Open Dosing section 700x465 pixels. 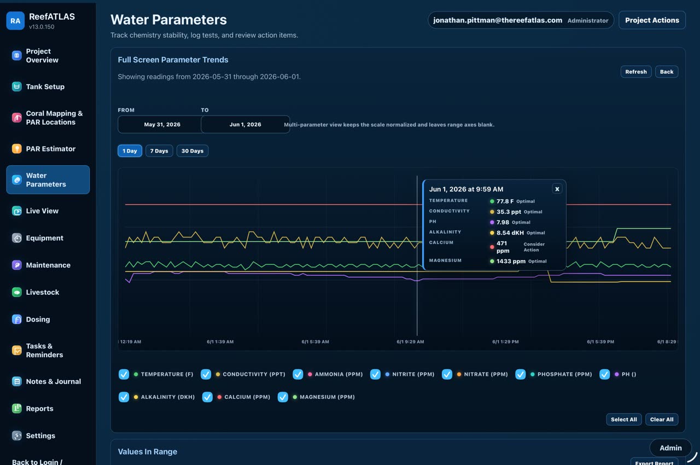(x=48, y=319)
